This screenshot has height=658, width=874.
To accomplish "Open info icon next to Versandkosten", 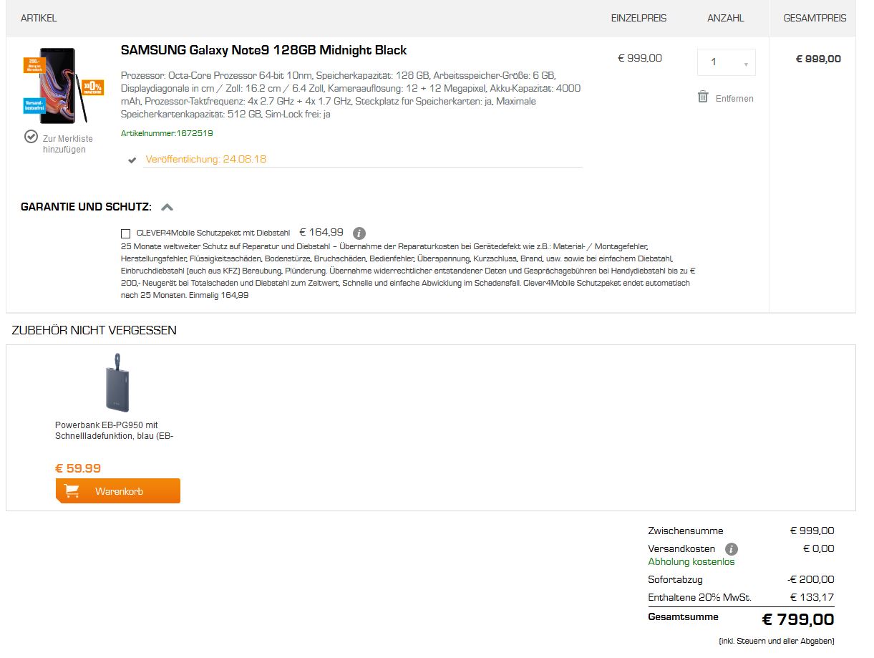I will click(731, 549).
